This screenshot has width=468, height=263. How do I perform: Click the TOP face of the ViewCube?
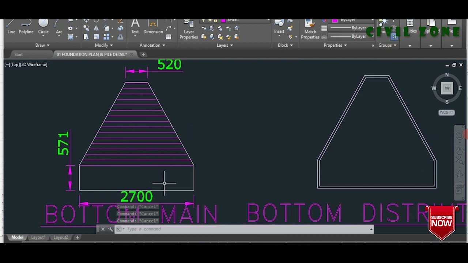click(447, 88)
